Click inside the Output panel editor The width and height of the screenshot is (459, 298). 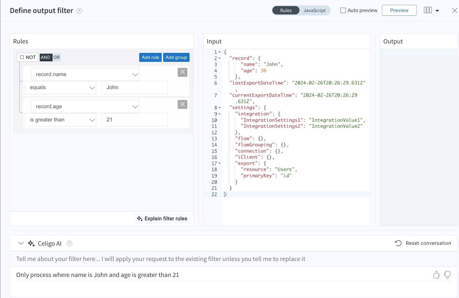(x=419, y=137)
